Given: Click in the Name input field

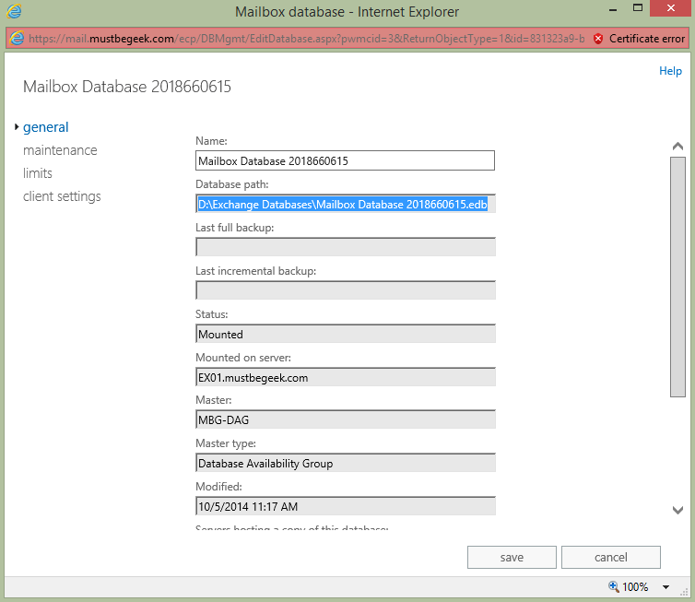Looking at the screenshot, I should coord(345,160).
